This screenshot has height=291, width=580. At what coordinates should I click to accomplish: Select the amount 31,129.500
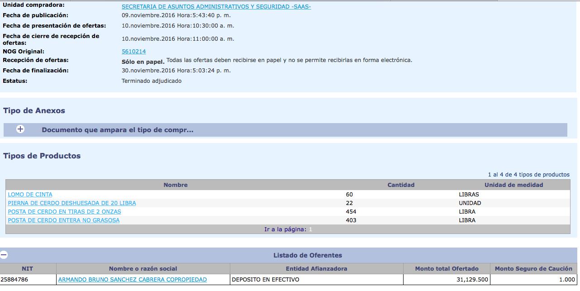(472, 280)
